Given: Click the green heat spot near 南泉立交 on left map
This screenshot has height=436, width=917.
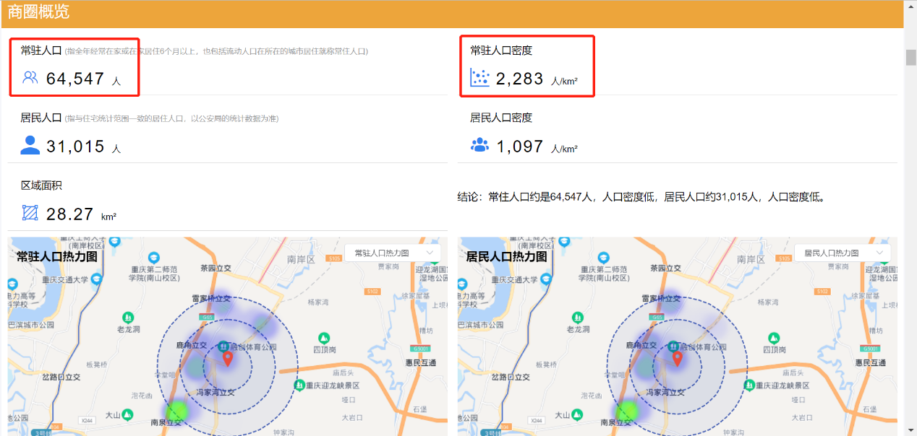Looking at the screenshot, I should pos(176,411).
